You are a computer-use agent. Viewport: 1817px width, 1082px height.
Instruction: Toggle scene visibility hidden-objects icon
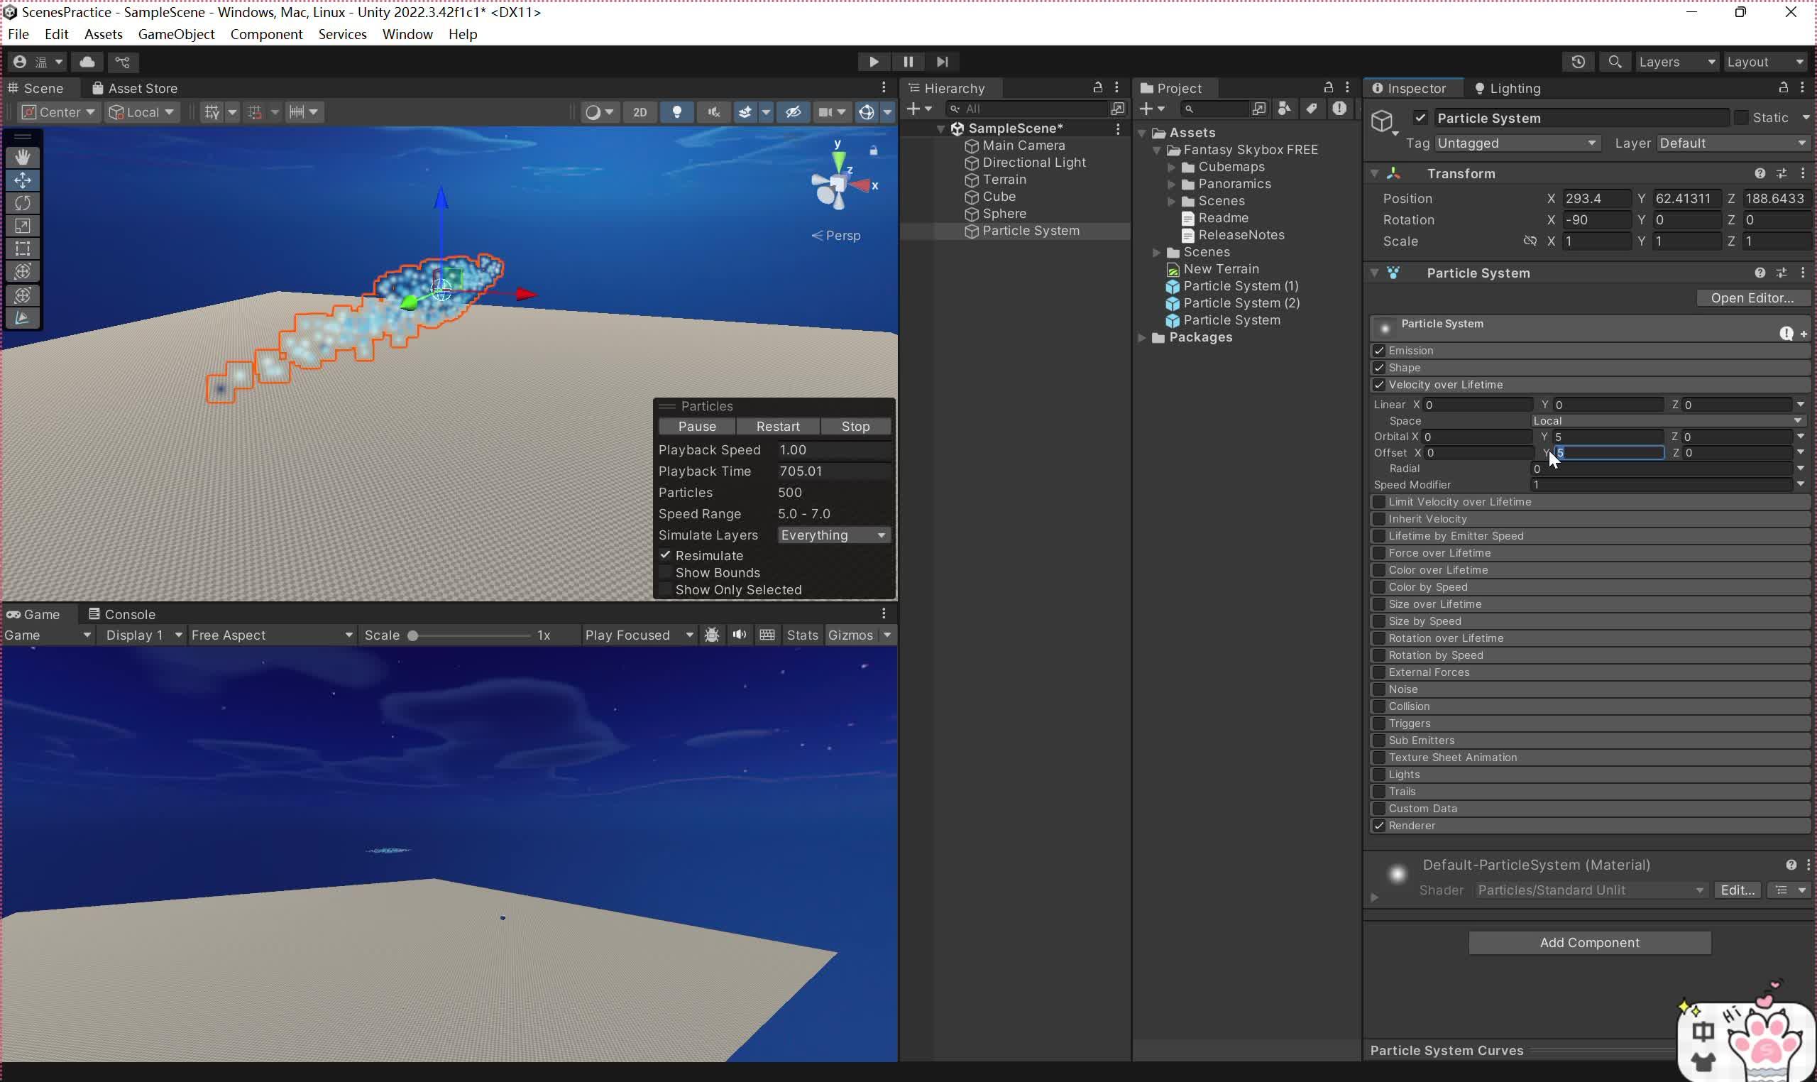pyautogui.click(x=793, y=112)
